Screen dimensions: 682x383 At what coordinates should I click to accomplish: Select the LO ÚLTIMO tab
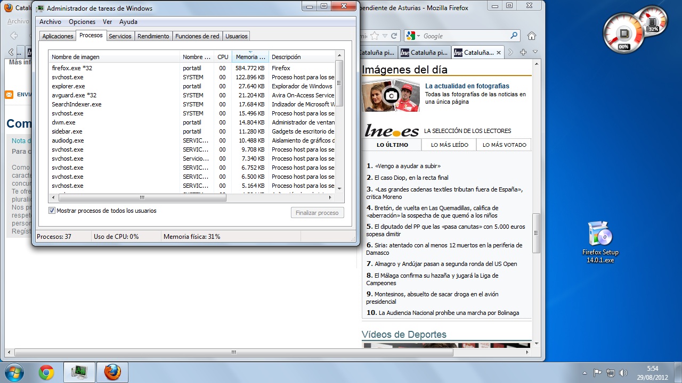tap(392, 145)
